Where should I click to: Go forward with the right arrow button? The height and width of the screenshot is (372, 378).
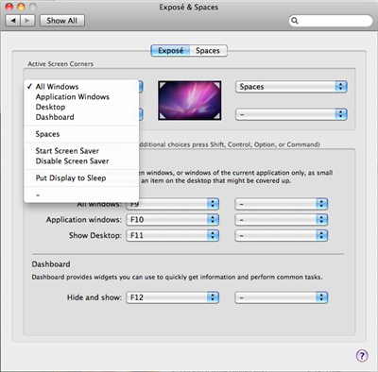[27, 21]
